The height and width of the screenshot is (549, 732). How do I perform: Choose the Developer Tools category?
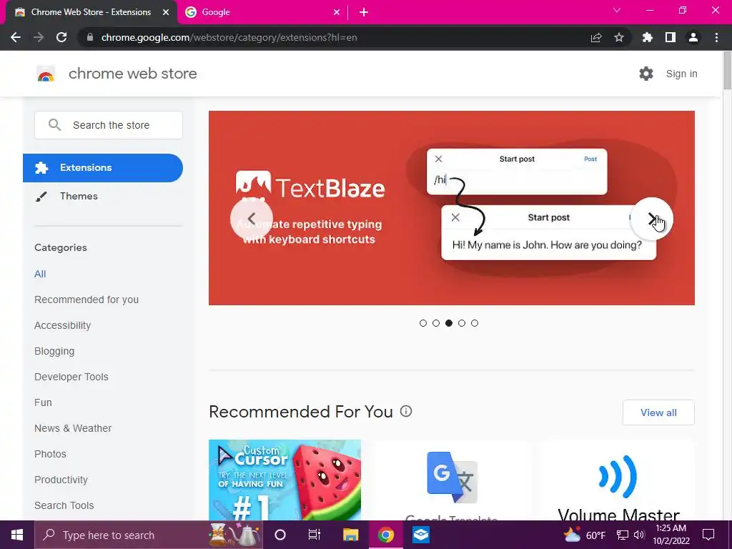coord(71,377)
